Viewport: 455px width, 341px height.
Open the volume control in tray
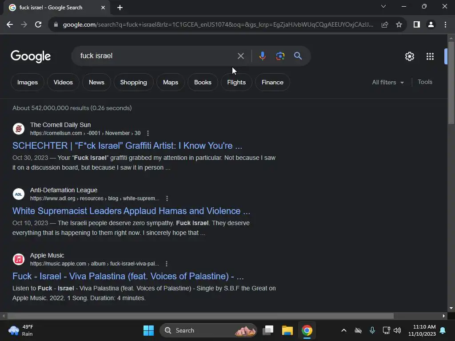click(397, 330)
